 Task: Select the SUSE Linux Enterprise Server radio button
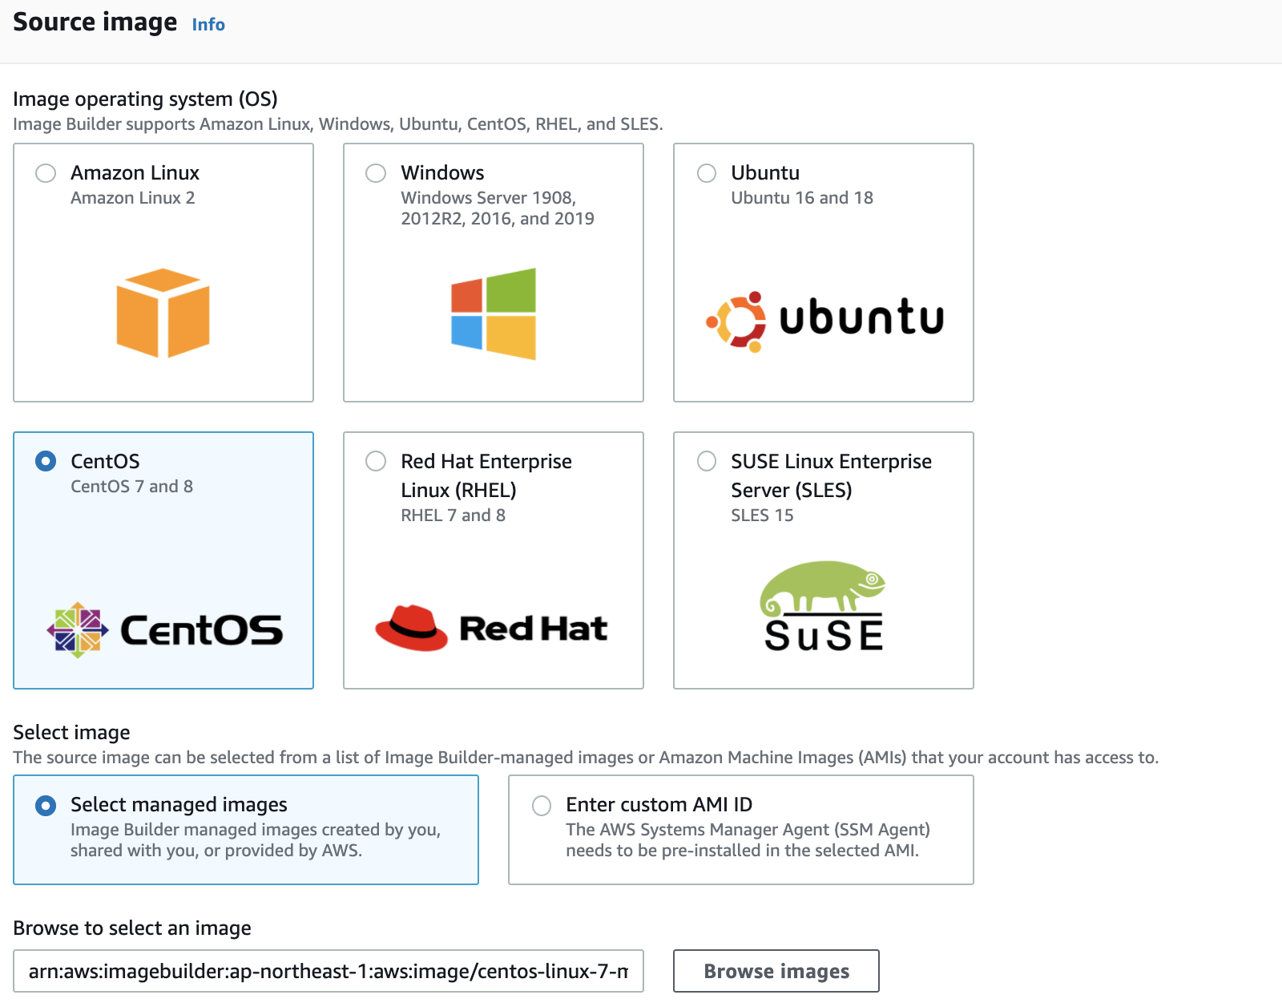click(x=707, y=461)
